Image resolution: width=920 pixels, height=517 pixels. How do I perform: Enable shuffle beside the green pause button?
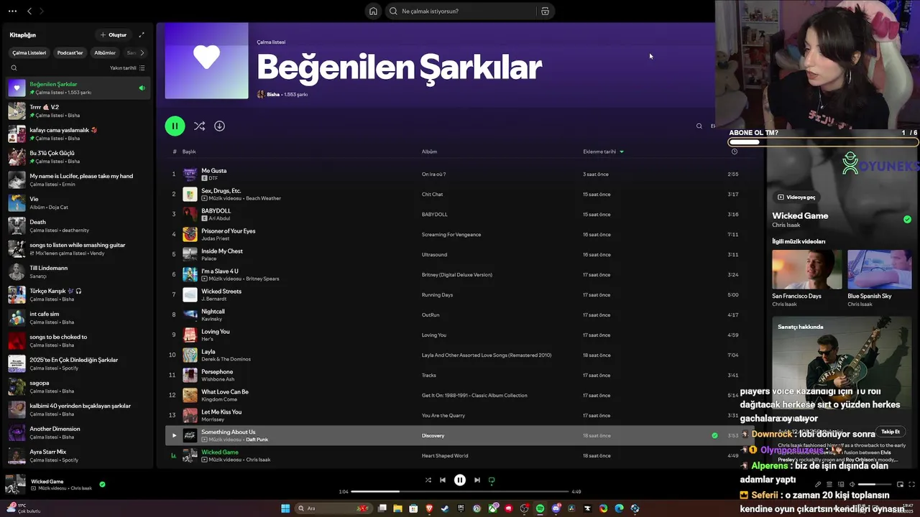[x=199, y=126]
